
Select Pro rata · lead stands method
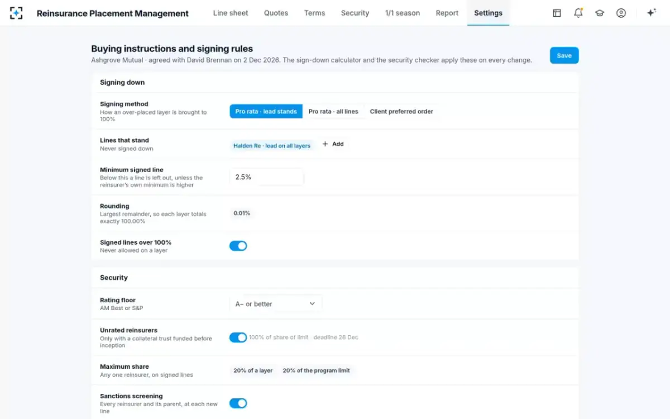coord(266,111)
